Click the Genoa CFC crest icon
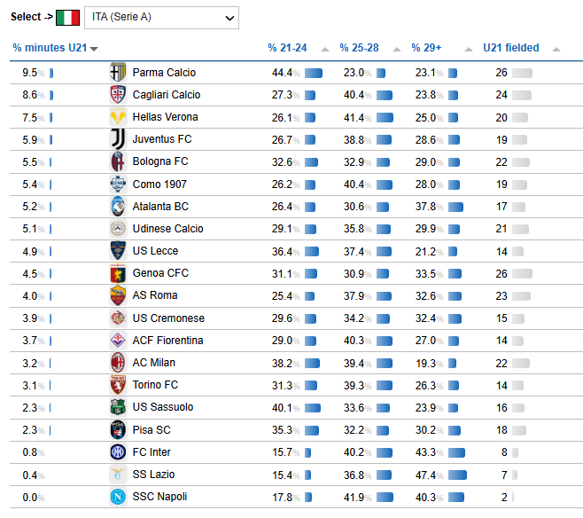This screenshot has height=518, width=583. click(x=118, y=273)
